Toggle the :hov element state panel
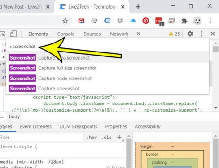This screenshot has width=219, height=168. pyautogui.click(x=92, y=137)
